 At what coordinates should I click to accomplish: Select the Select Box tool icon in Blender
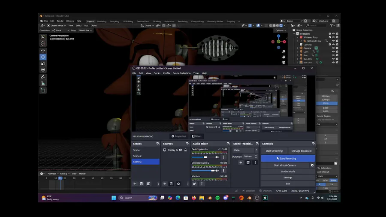pyautogui.click(x=43, y=37)
